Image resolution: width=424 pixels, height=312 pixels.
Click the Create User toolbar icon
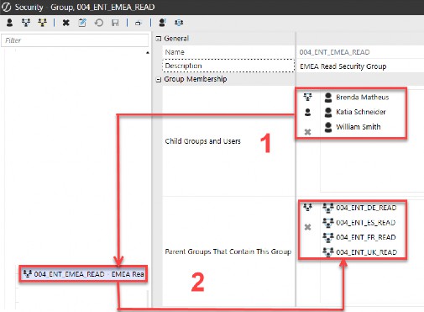[9, 23]
